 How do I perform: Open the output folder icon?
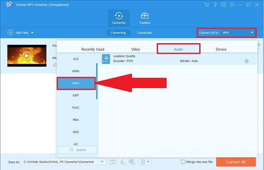[112, 162]
